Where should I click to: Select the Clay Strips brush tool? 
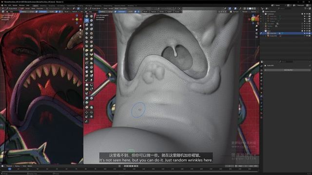click(x=91, y=20)
